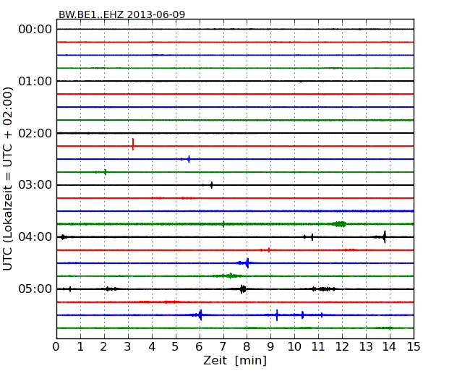This screenshot has width=470, height=376.
Task: Click the x-axis tick label 15
Action: 414,347
